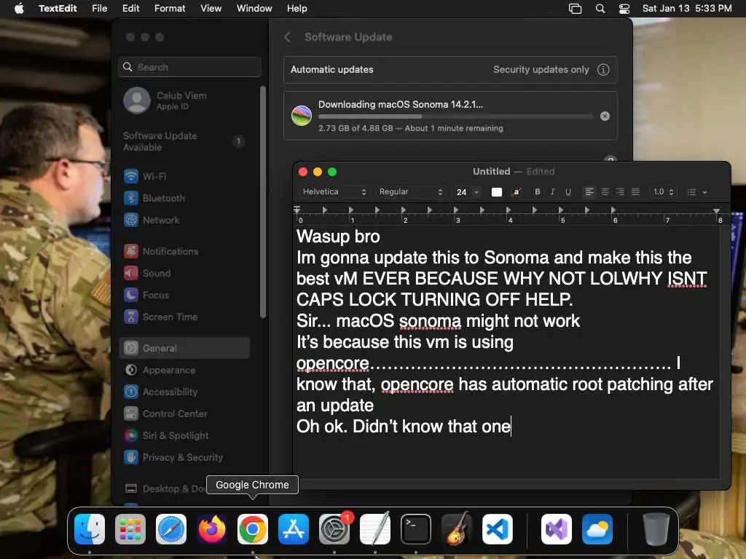Image resolution: width=746 pixels, height=559 pixels.
Task: Align text right in TextEdit
Action: click(x=621, y=191)
